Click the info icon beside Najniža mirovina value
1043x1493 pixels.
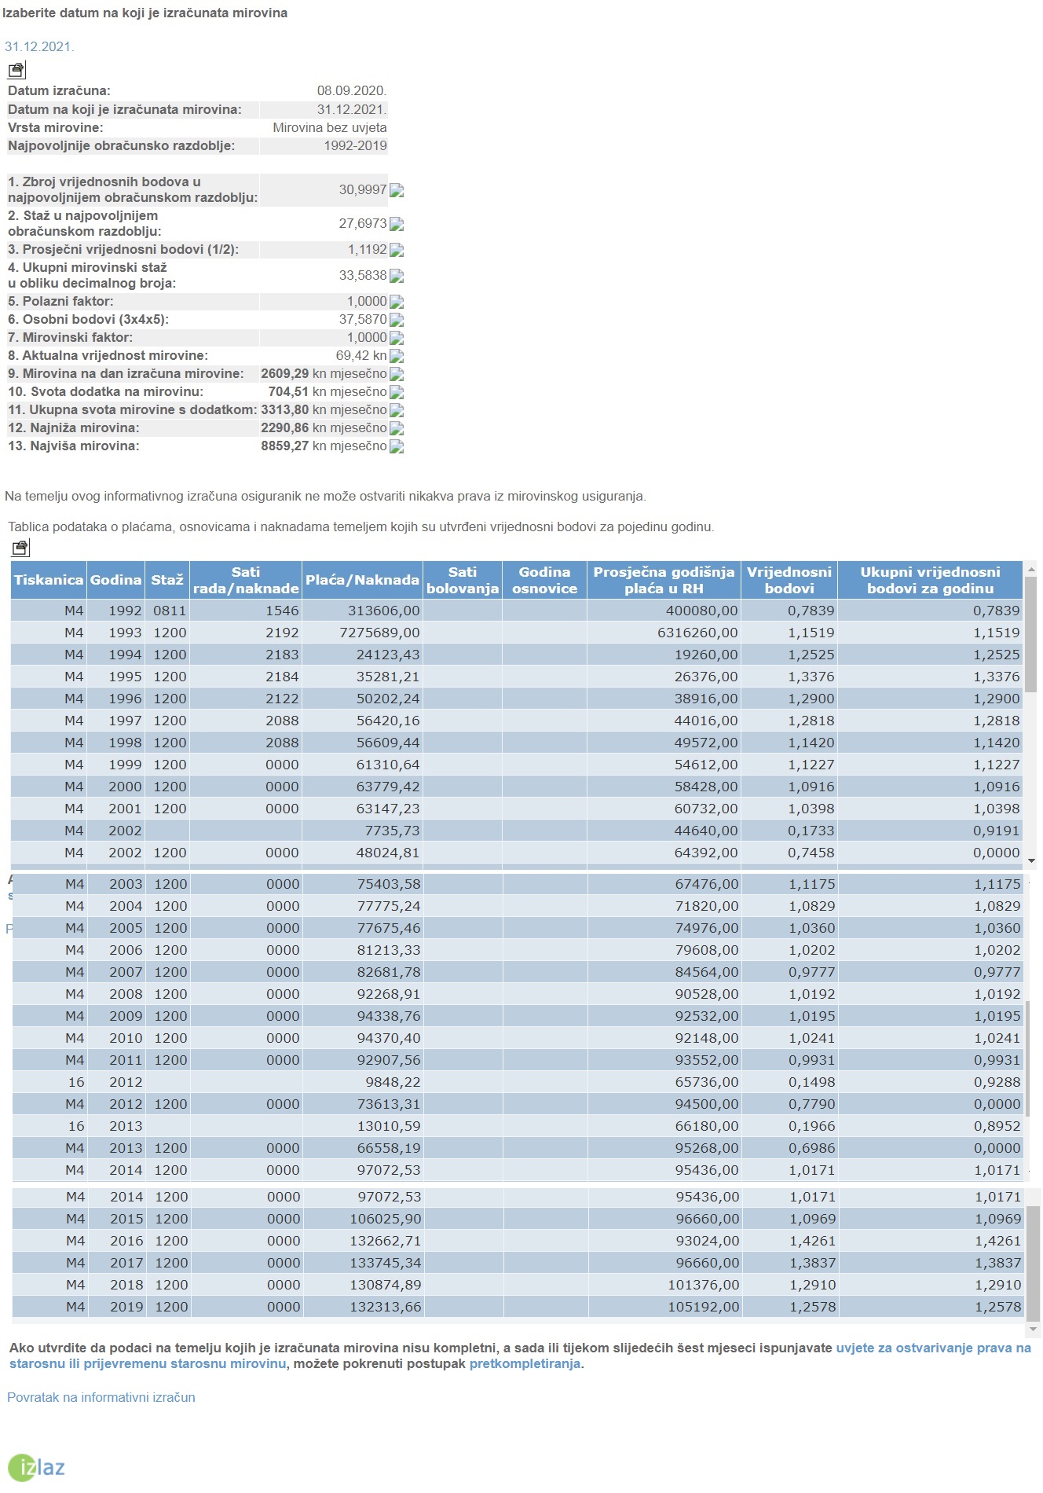coord(397,428)
